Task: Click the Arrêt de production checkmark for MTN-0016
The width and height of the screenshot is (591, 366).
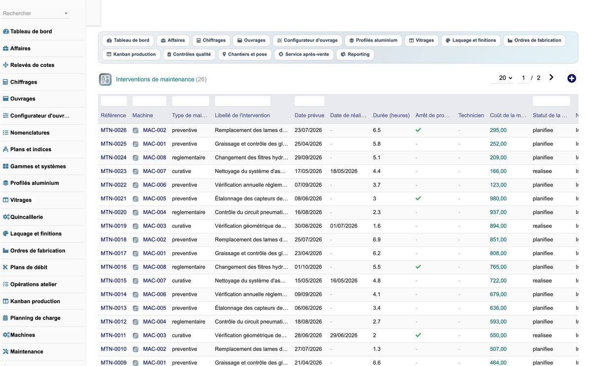Action: click(418, 267)
